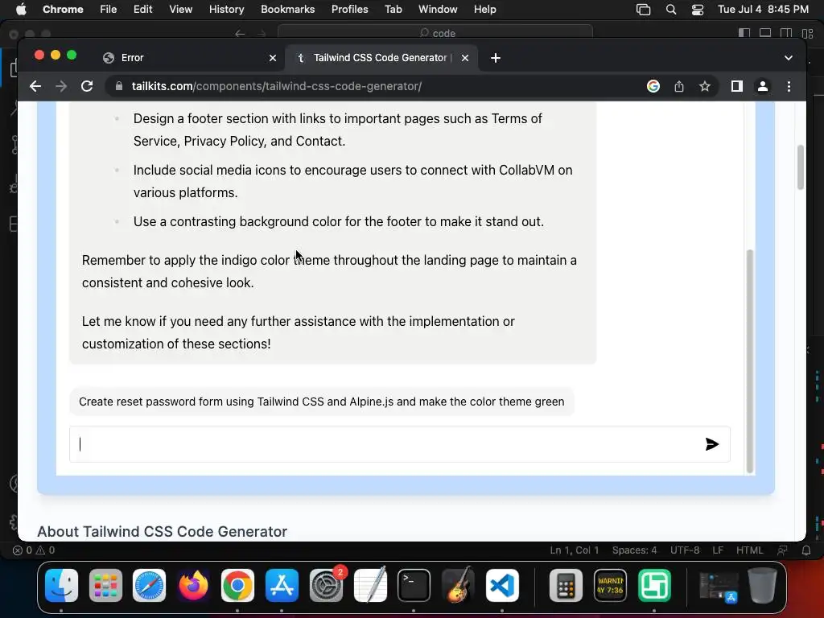
Task: Open the Chrome app menu
Action: pyautogui.click(x=63, y=9)
